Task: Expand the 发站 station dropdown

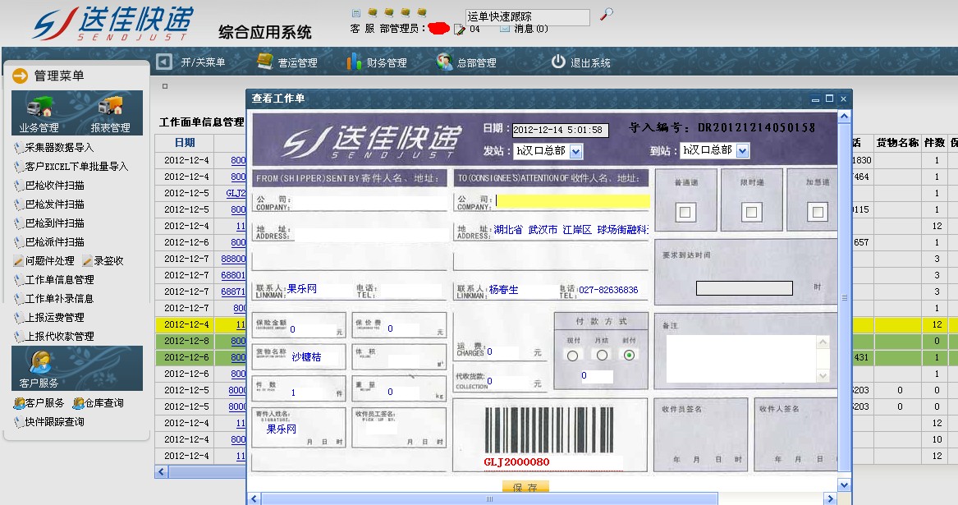Action: pos(575,151)
